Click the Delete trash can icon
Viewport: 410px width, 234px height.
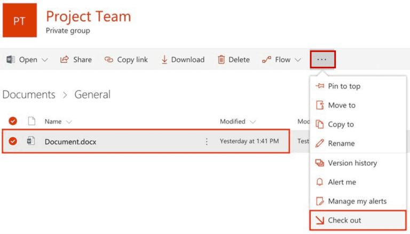point(221,60)
